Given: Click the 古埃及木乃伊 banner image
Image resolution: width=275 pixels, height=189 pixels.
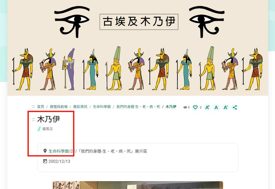Looking at the screenshot, I should (x=138, y=48).
